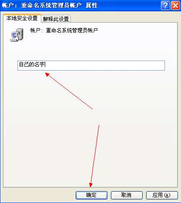Close the dialog with the red X
The width and height of the screenshot is (181, 203).
(x=175, y=6)
